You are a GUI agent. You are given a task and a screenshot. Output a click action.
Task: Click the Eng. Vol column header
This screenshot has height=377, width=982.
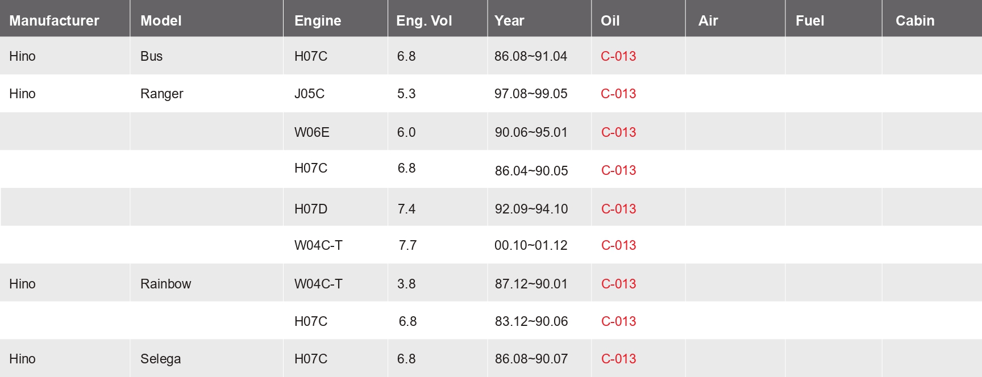[x=424, y=21]
